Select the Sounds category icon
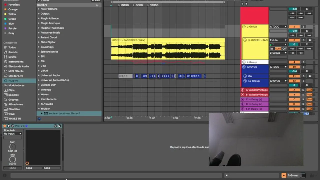 pyautogui.click(x=5, y=52)
